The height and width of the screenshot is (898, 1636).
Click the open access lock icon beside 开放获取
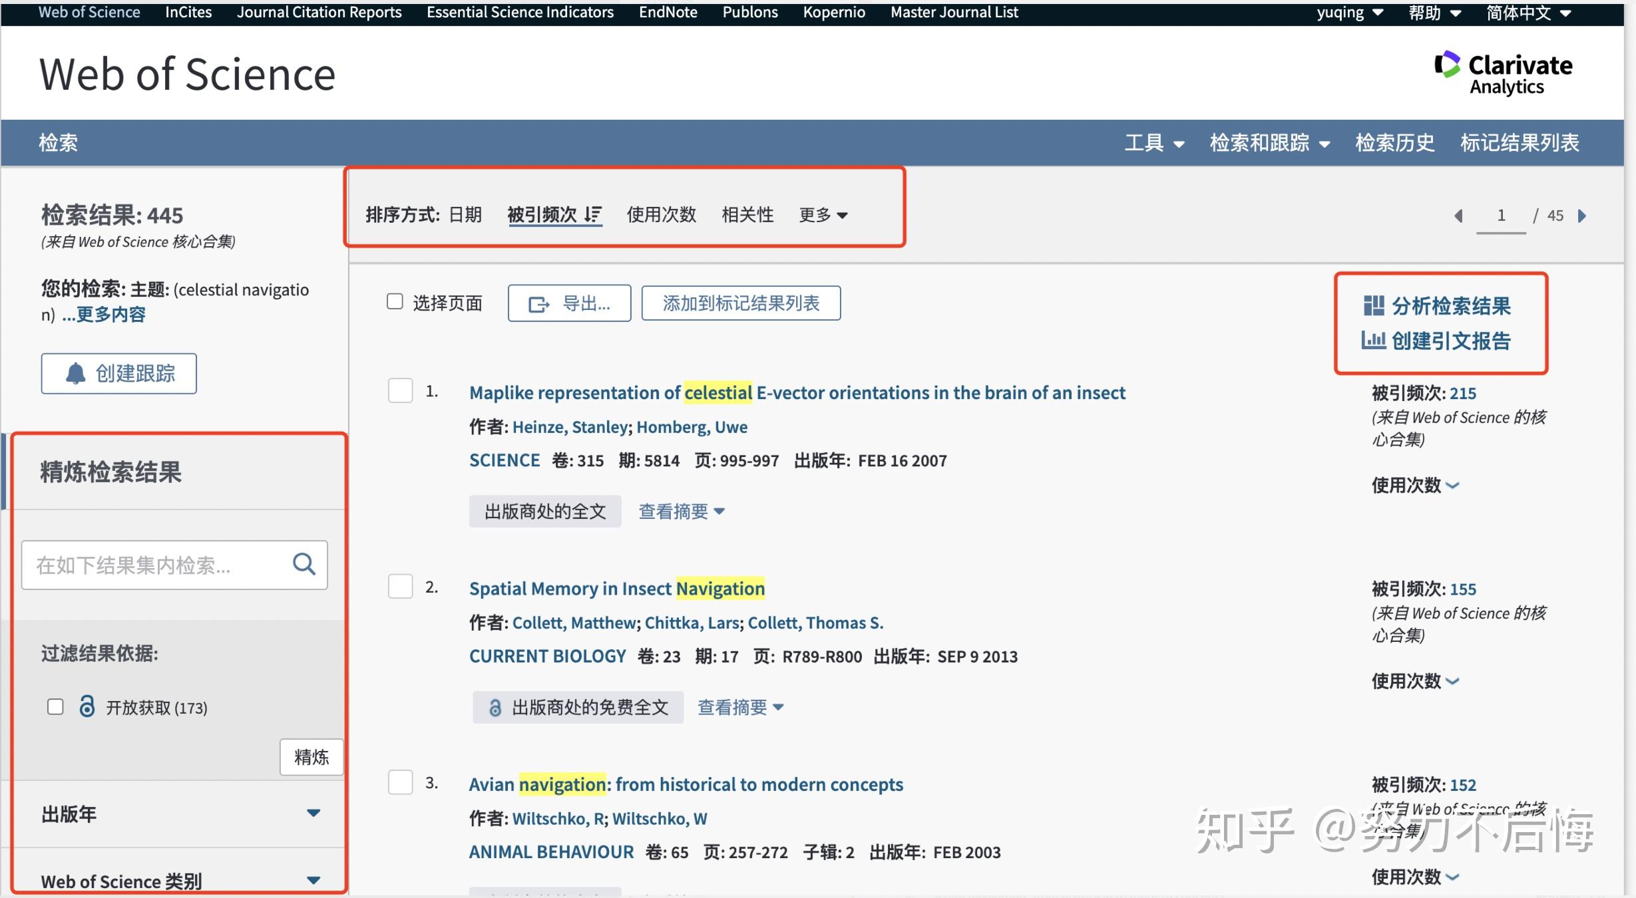(x=87, y=706)
